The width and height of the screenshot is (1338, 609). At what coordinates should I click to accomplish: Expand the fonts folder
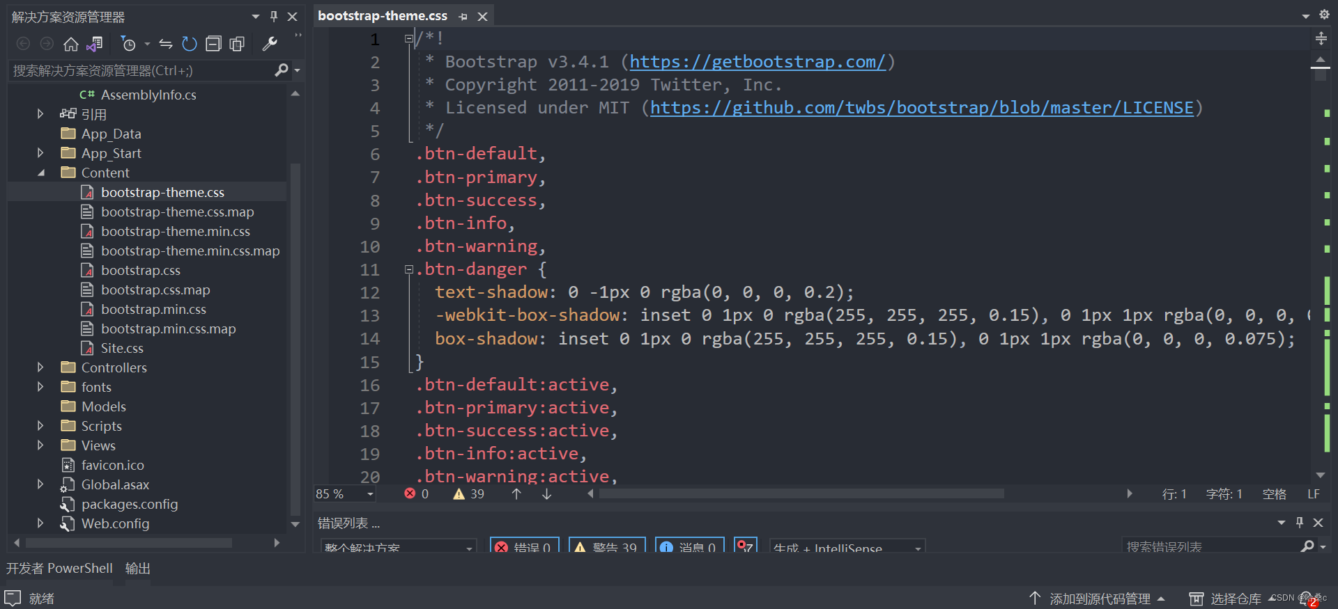(40, 387)
